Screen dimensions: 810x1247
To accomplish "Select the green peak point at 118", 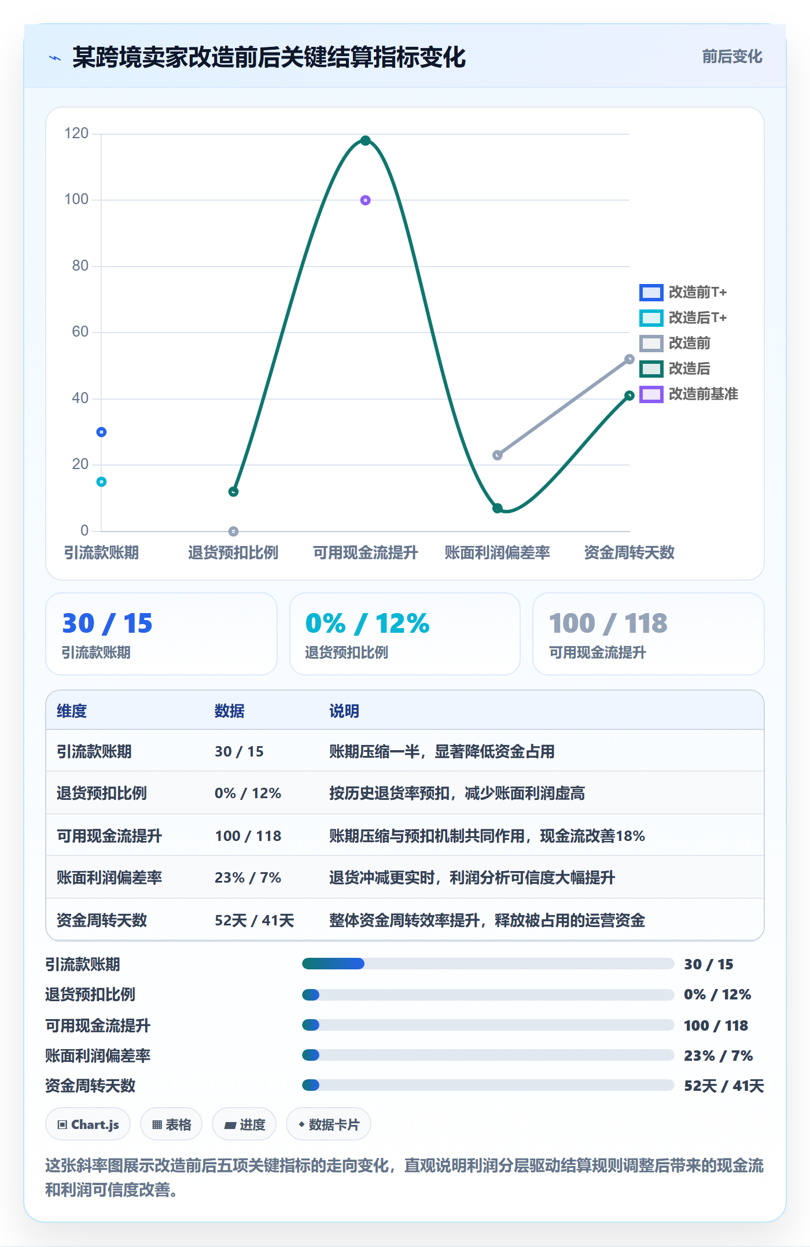I will pos(365,141).
